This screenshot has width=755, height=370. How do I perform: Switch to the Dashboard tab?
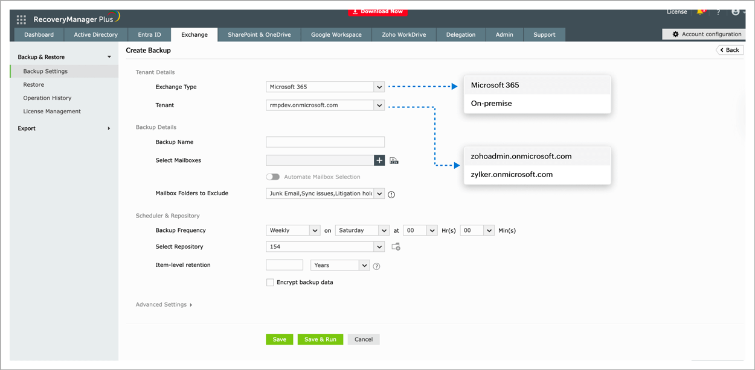pyautogui.click(x=39, y=35)
